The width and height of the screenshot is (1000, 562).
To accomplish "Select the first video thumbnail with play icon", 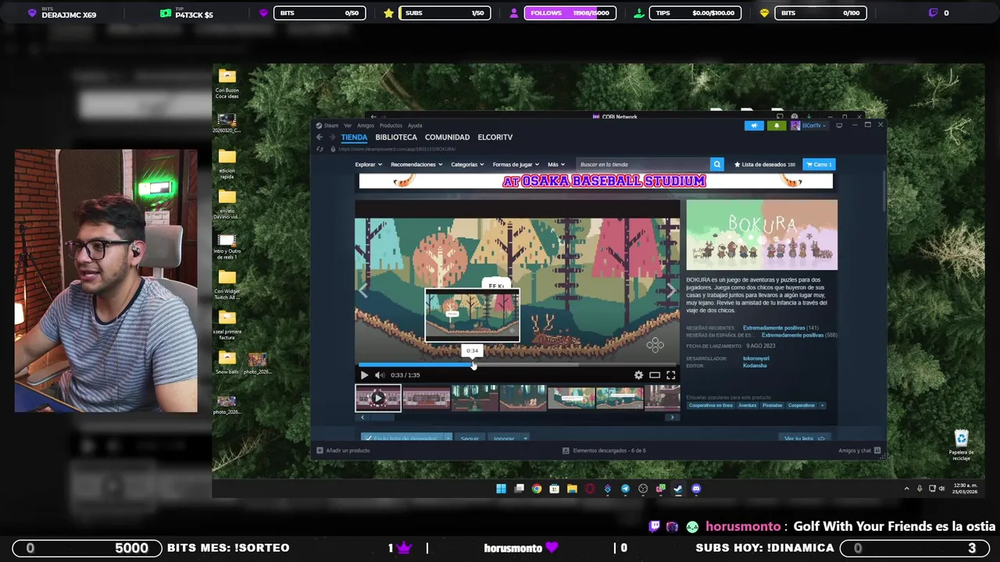I will pos(378,398).
